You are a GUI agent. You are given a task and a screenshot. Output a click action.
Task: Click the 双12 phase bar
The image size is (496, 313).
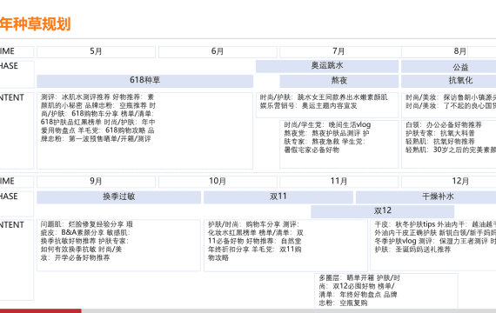(x=383, y=211)
